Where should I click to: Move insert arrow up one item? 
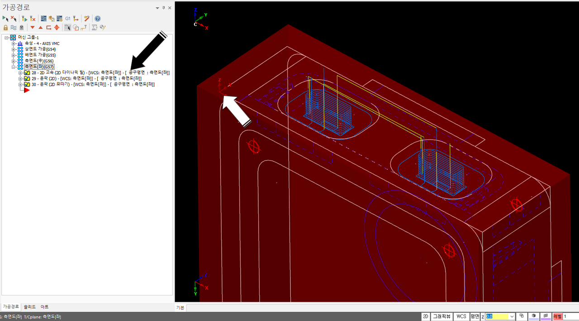click(x=41, y=28)
